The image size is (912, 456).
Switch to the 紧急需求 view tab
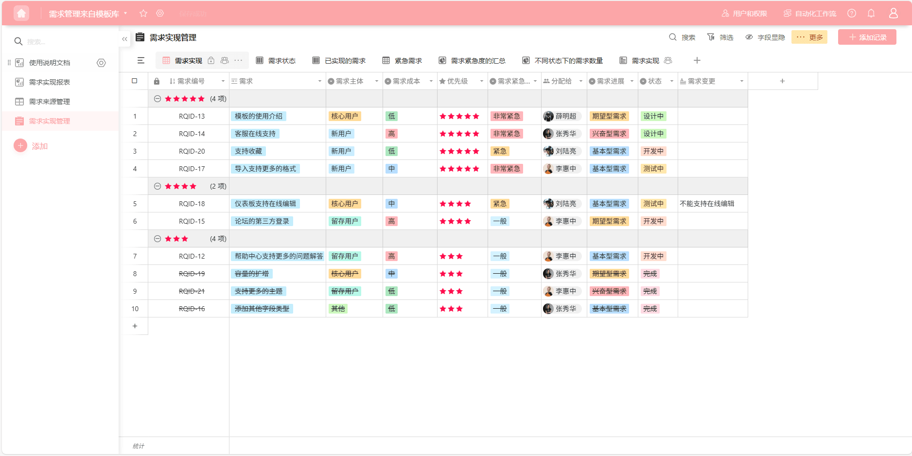(x=402, y=61)
